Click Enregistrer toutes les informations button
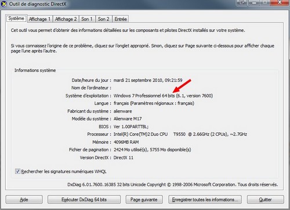Screen dimensions: 290x210 point(205,200)
